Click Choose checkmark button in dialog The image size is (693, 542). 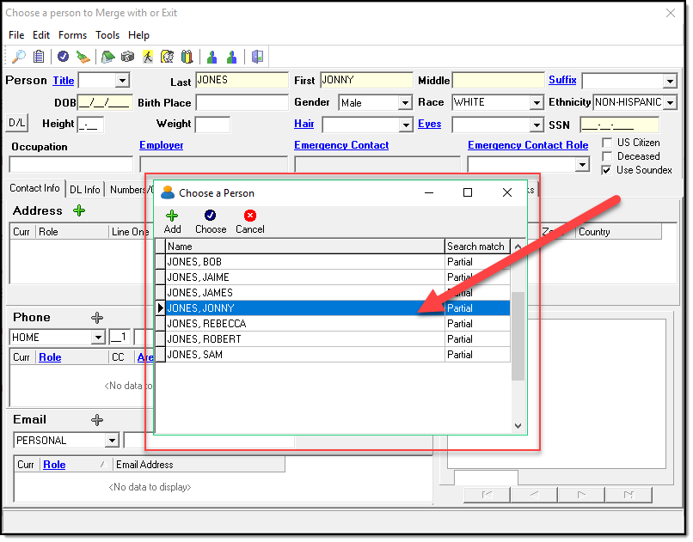tap(211, 216)
